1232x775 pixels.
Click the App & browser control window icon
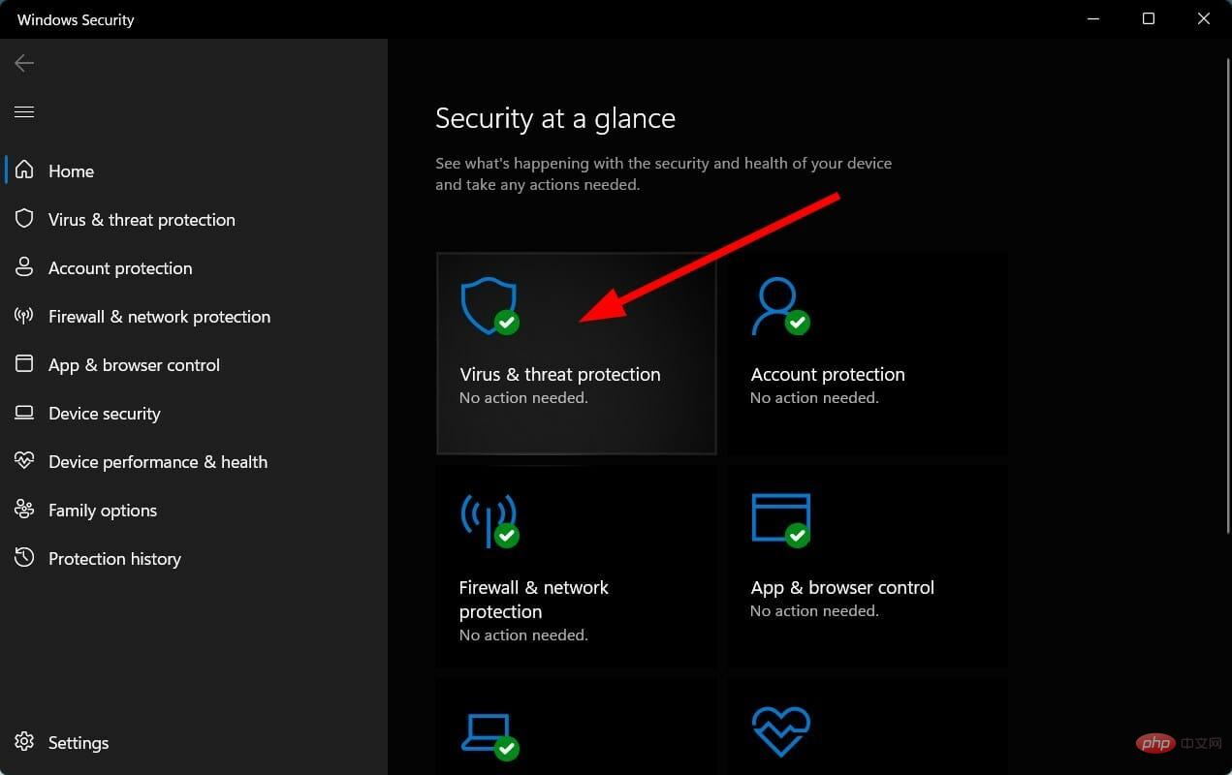[x=780, y=516]
